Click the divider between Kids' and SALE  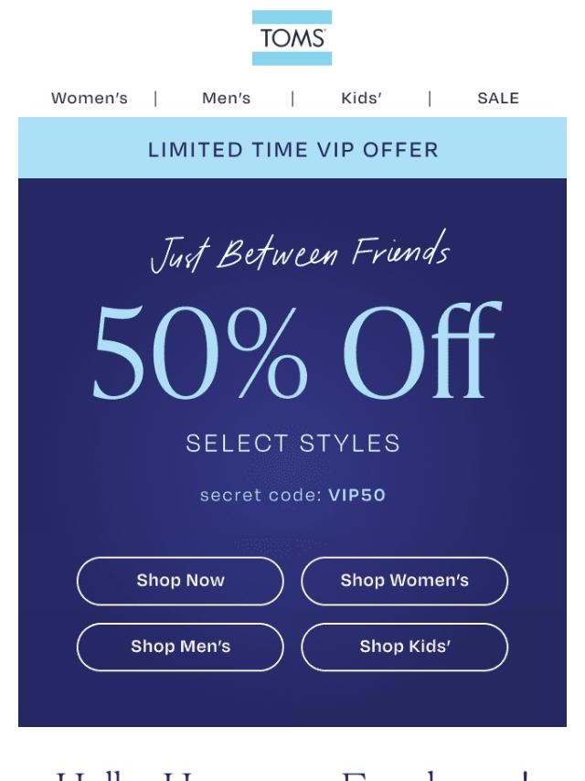point(430,99)
